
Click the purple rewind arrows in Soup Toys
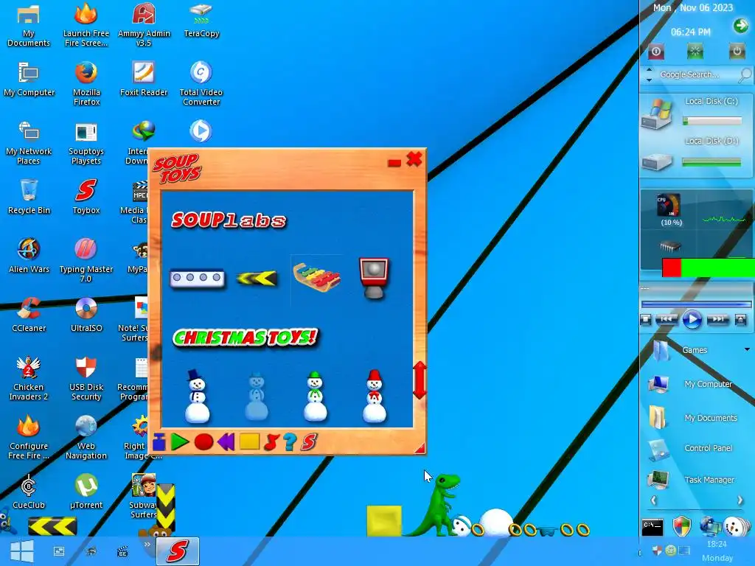226,442
